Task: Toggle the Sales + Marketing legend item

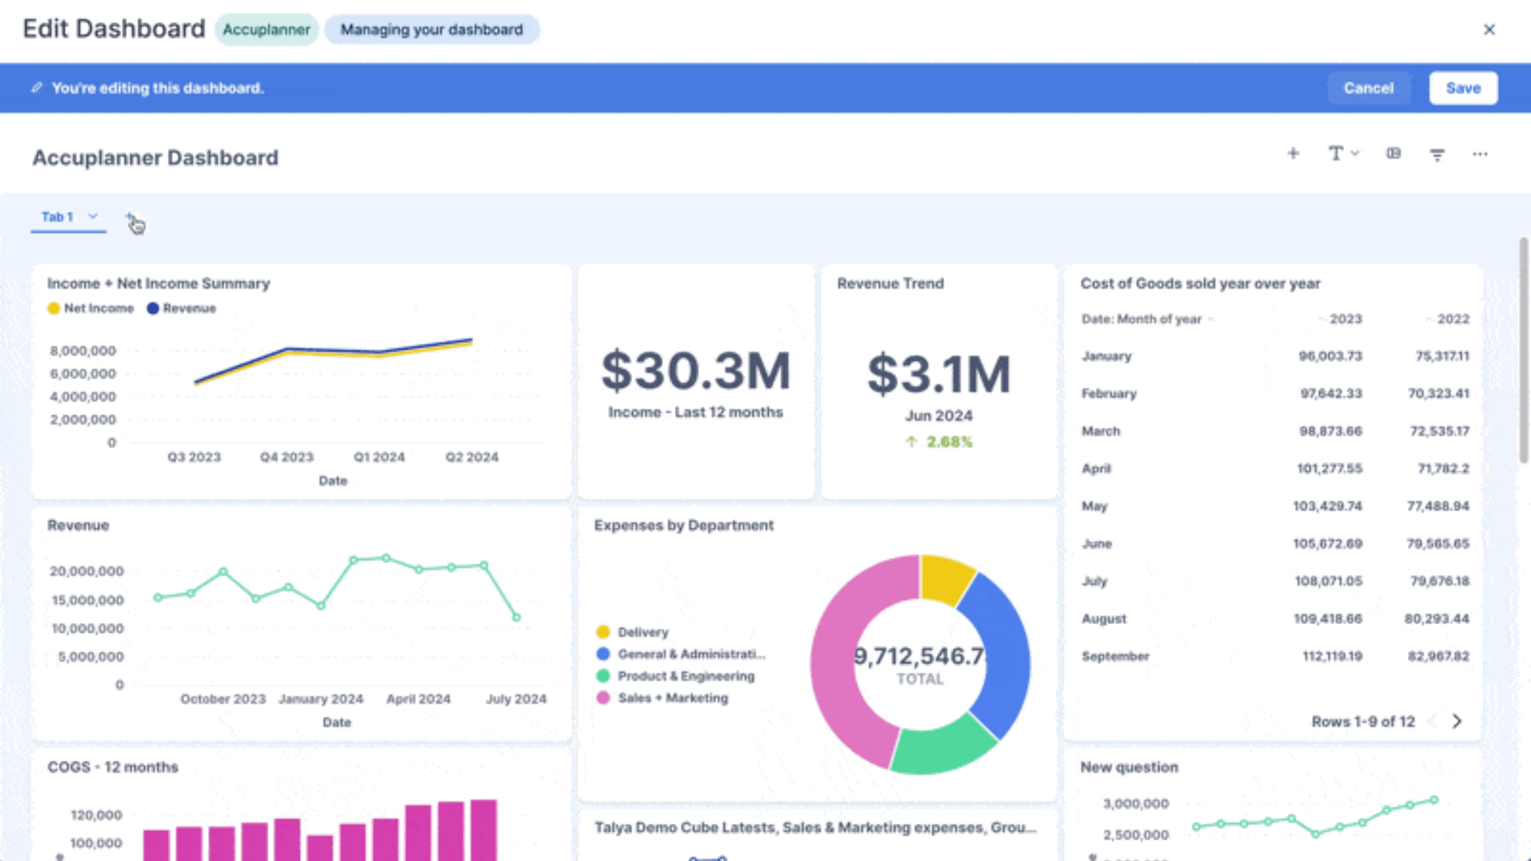Action: click(662, 698)
